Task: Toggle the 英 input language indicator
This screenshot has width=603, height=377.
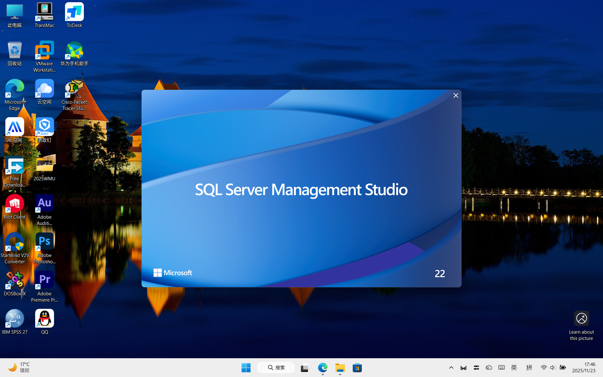Action: pyautogui.click(x=514, y=368)
